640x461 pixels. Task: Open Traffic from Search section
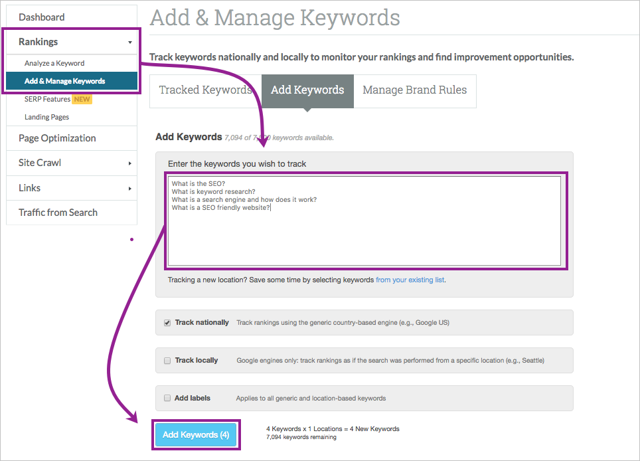[x=58, y=213]
